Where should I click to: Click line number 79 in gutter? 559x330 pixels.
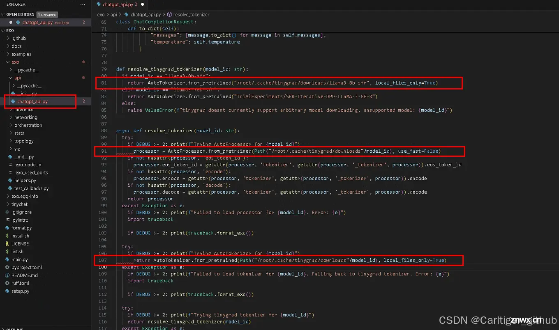(104, 69)
